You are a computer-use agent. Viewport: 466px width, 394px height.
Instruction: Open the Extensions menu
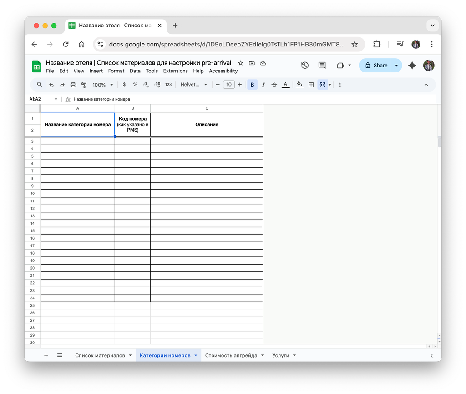click(x=175, y=71)
